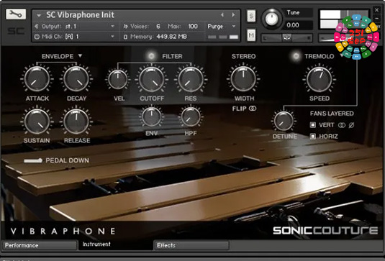Click the tremolo SPEED knob

(320, 79)
